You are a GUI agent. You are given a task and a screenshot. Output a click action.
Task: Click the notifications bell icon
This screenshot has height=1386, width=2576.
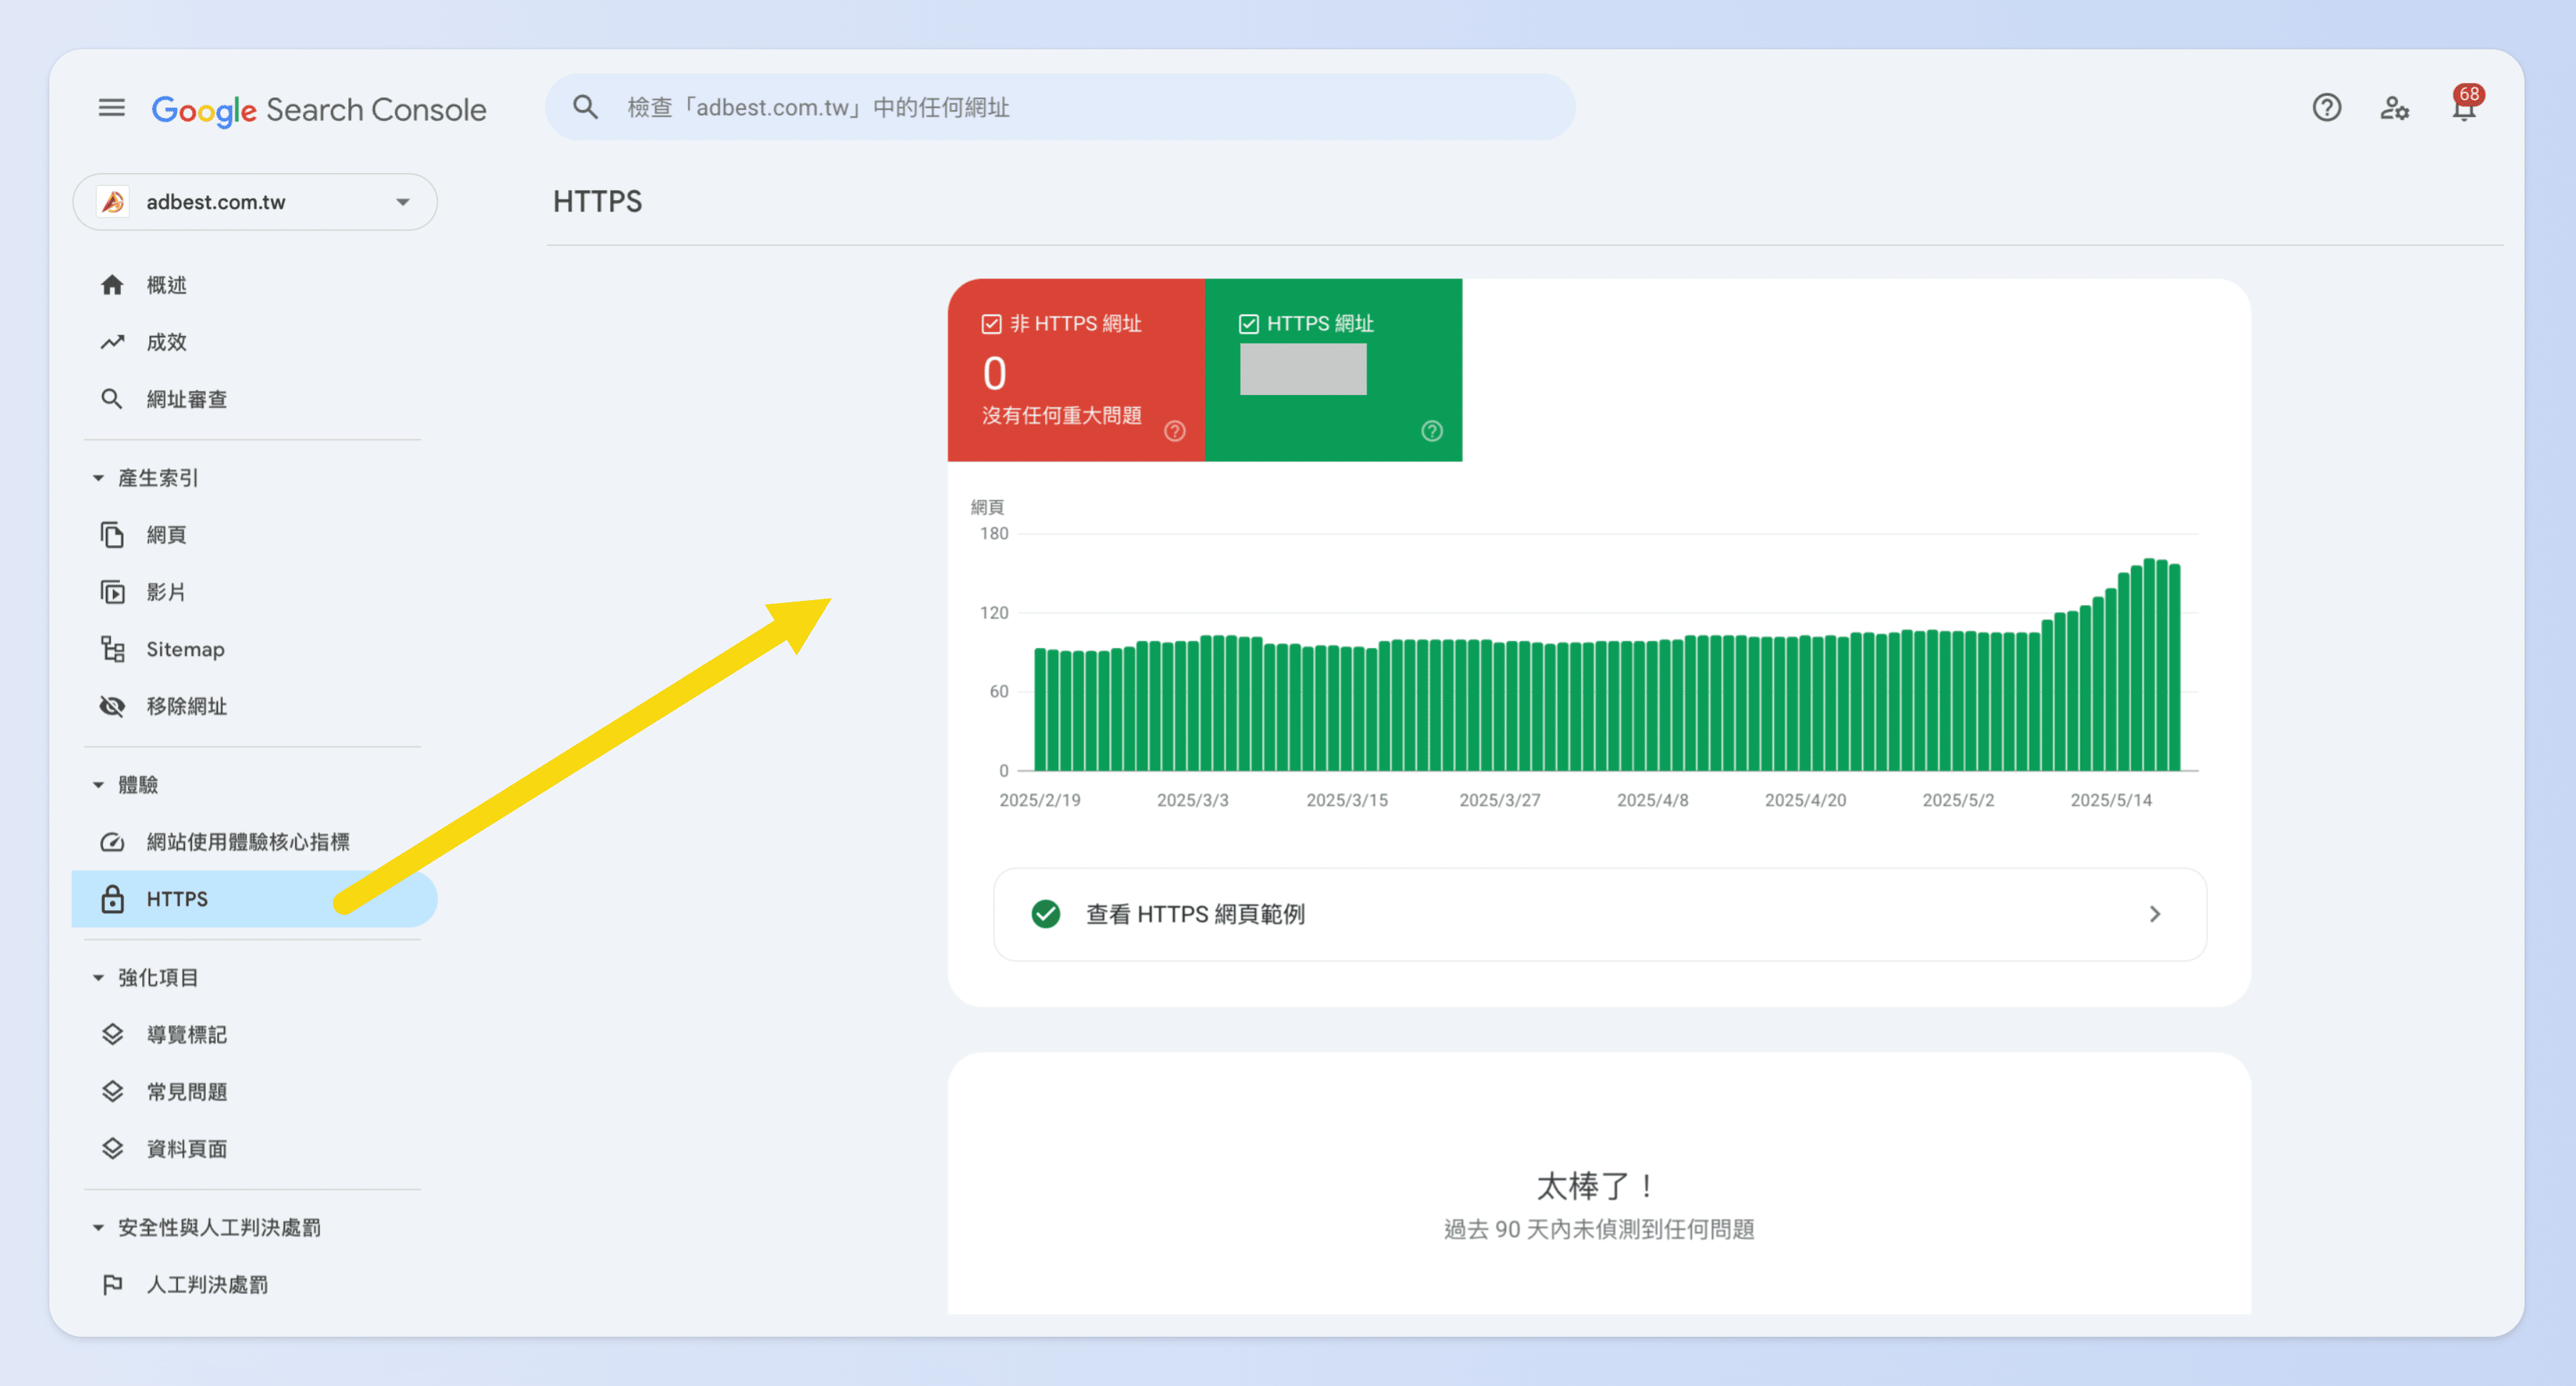click(x=2464, y=108)
